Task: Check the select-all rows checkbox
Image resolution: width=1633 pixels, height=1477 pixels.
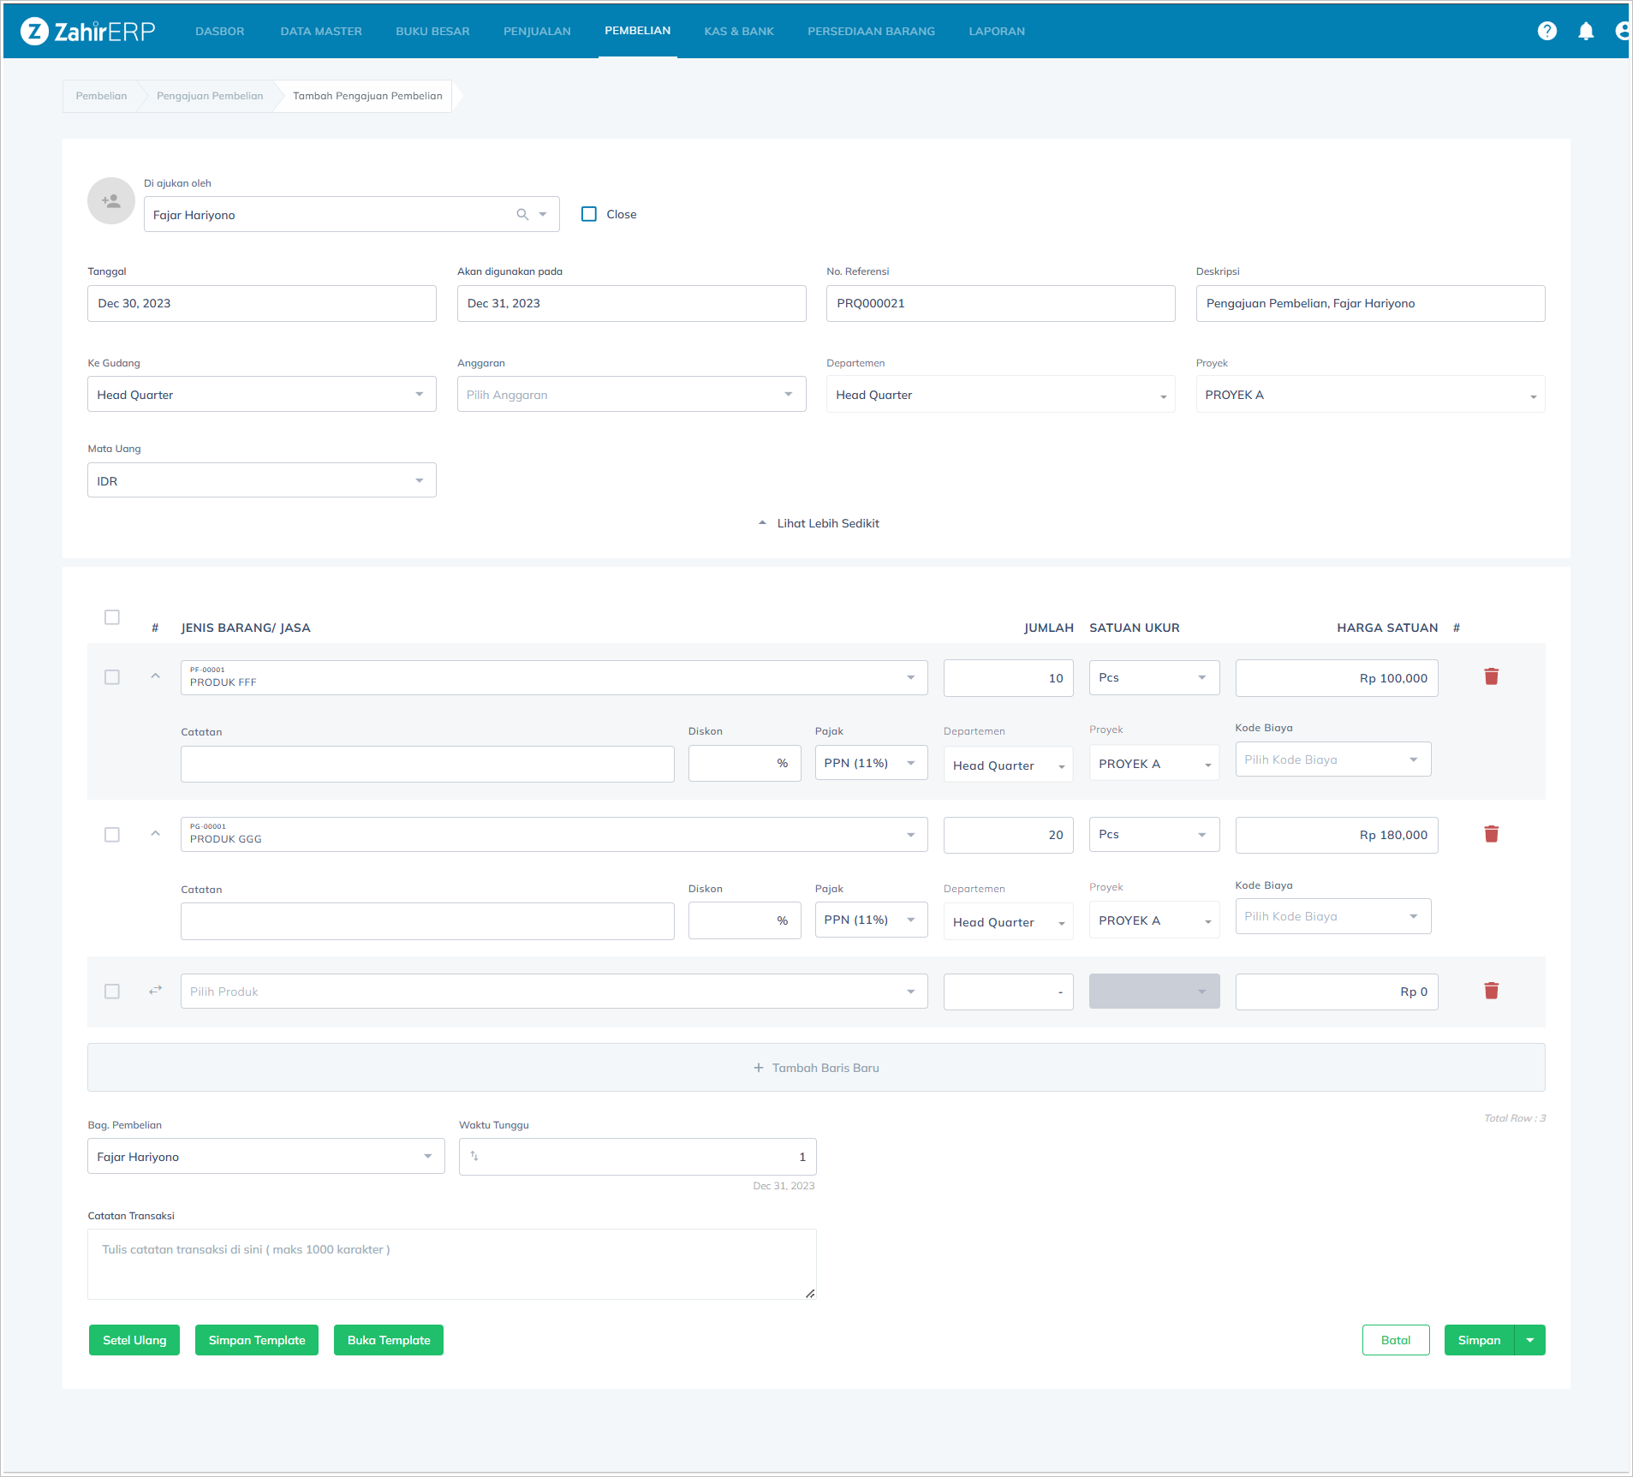Action: [112, 617]
